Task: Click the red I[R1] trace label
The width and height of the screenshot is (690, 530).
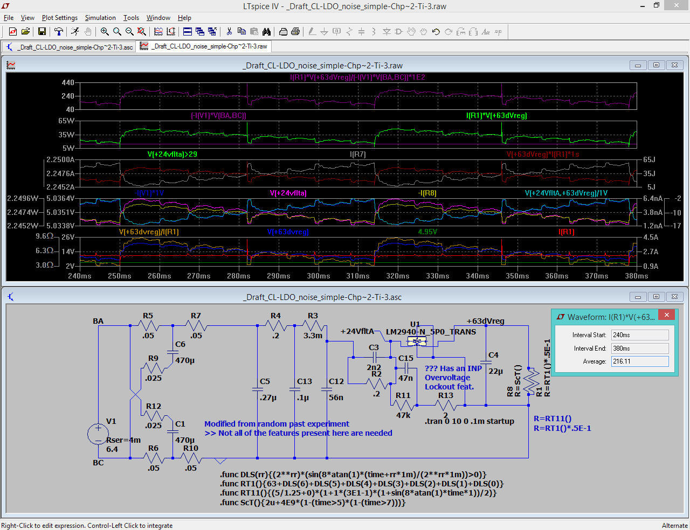Action: pos(567,232)
